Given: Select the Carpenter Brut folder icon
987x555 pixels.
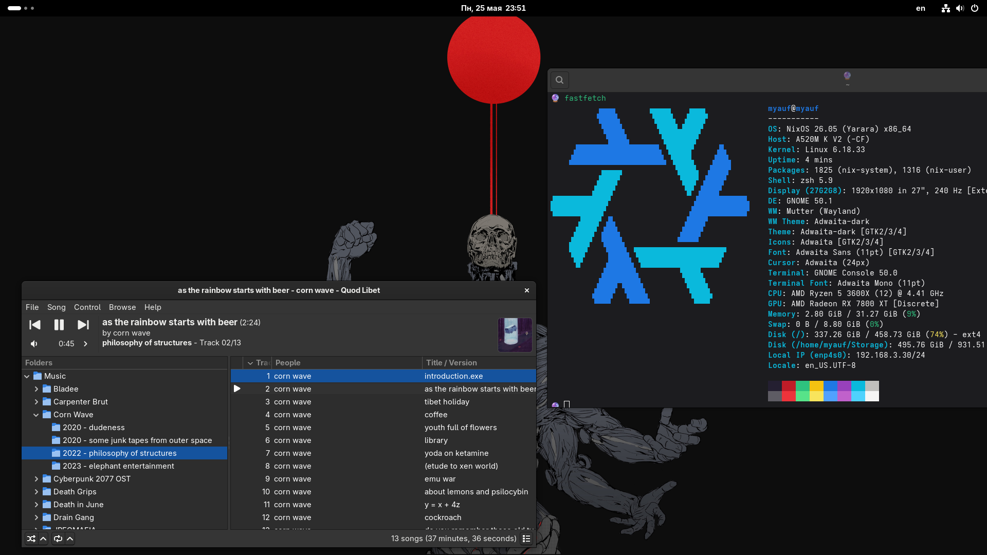Looking at the screenshot, I should pyautogui.click(x=47, y=402).
